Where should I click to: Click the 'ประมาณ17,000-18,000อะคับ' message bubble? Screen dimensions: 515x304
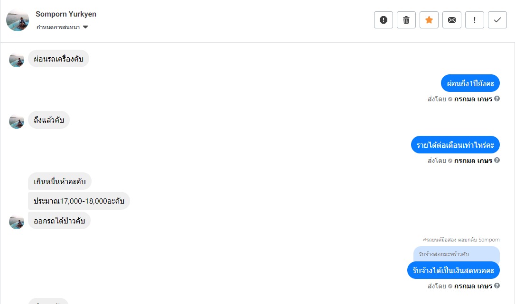click(x=79, y=201)
